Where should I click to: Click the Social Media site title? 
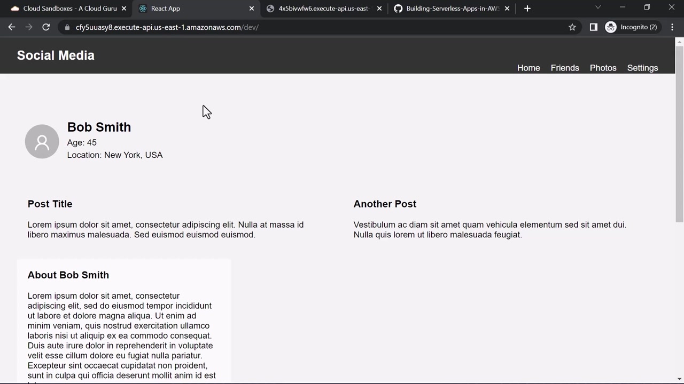pos(56,55)
